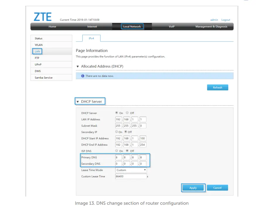Log out of the router
Viewport: 256px width, 212px height.
pyautogui.click(x=226, y=20)
